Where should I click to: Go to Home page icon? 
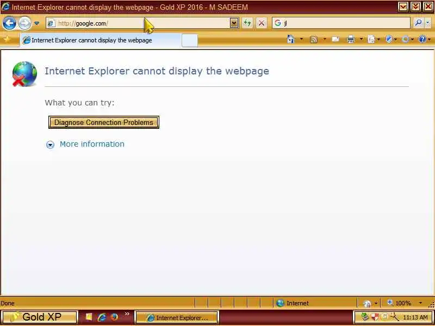pyautogui.click(x=291, y=39)
